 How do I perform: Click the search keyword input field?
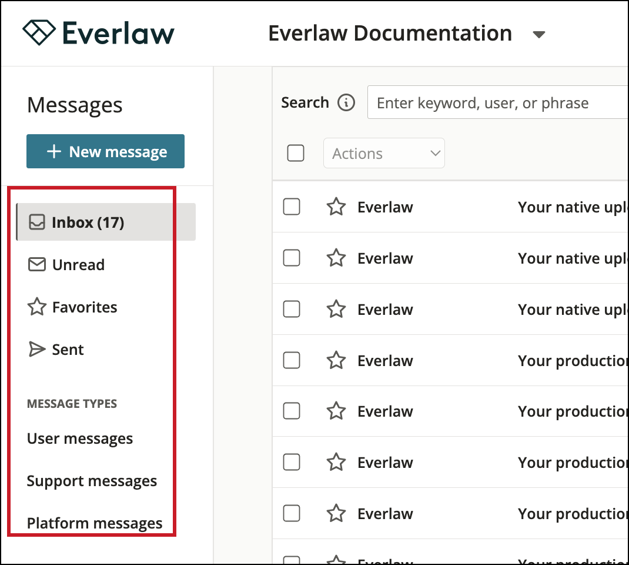(x=498, y=102)
